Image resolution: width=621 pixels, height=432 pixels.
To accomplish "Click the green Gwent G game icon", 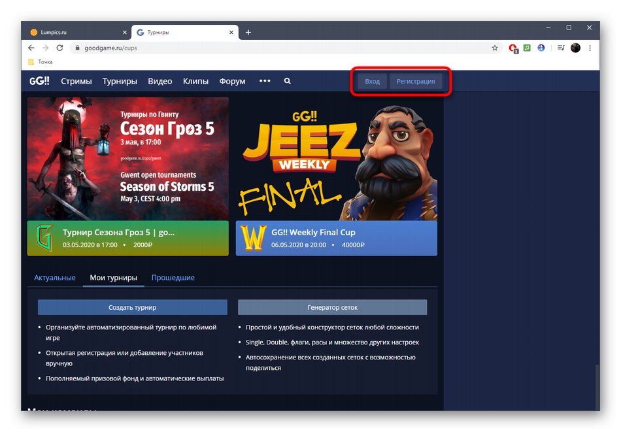I will 44,238.
